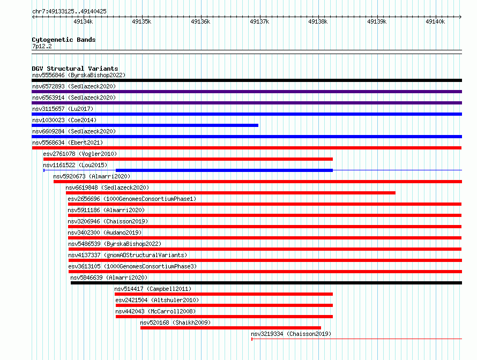Open variant nsv442043 (McCarroll2008) label
477x360 pixels.
[x=155, y=311]
